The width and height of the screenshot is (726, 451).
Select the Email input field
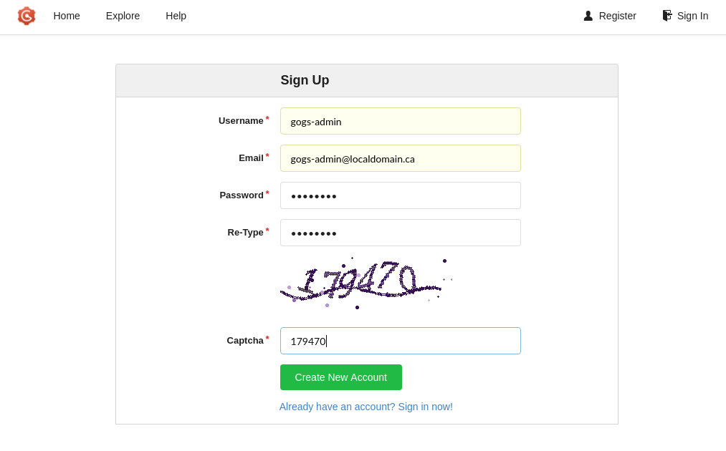[400, 158]
